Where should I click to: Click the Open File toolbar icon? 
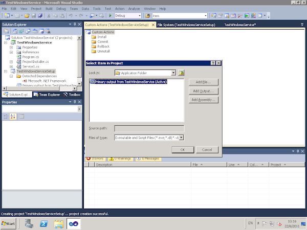27,16
